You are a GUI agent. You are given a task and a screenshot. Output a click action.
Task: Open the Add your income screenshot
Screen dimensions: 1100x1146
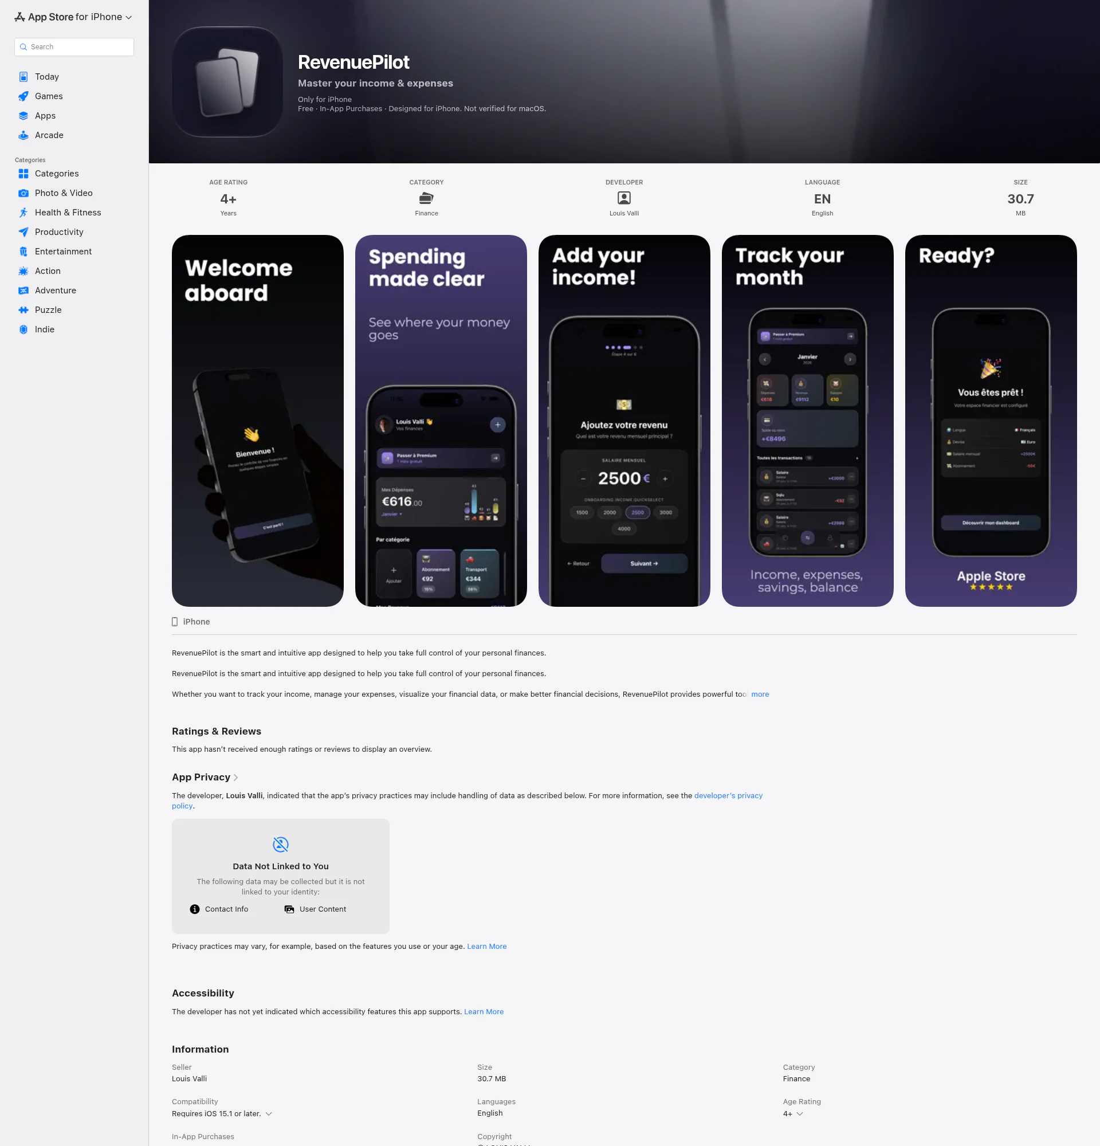pos(624,421)
